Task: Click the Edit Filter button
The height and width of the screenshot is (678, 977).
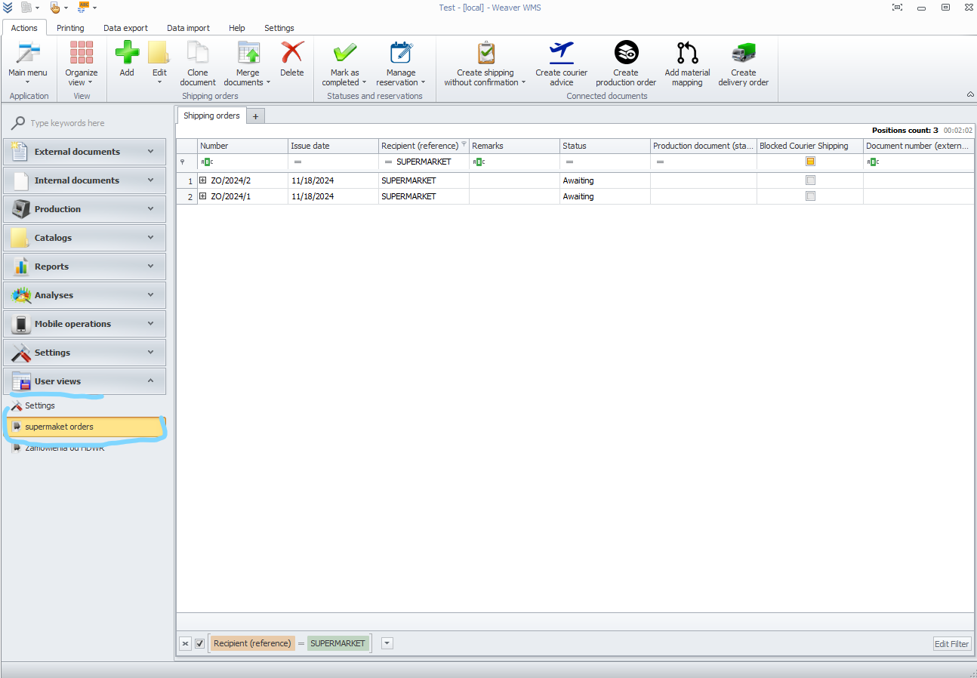Action: tap(951, 644)
